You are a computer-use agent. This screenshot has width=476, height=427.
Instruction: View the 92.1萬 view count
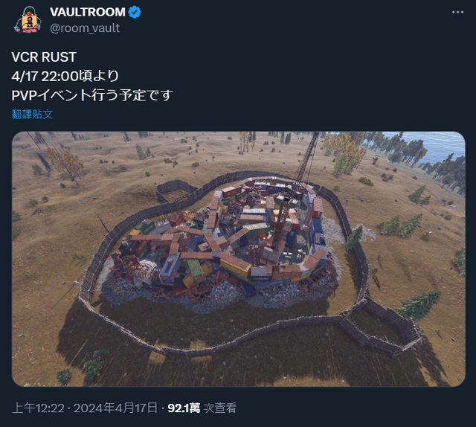tap(184, 408)
